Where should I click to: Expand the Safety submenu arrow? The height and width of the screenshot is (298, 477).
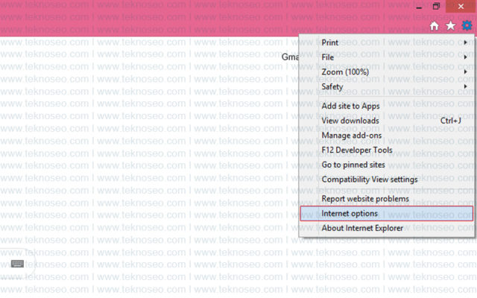(465, 86)
